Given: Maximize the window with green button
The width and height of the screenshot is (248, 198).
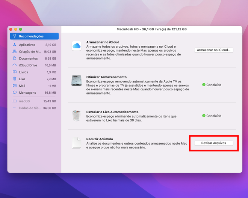Looking at the screenshot, I should click(x=21, y=29).
